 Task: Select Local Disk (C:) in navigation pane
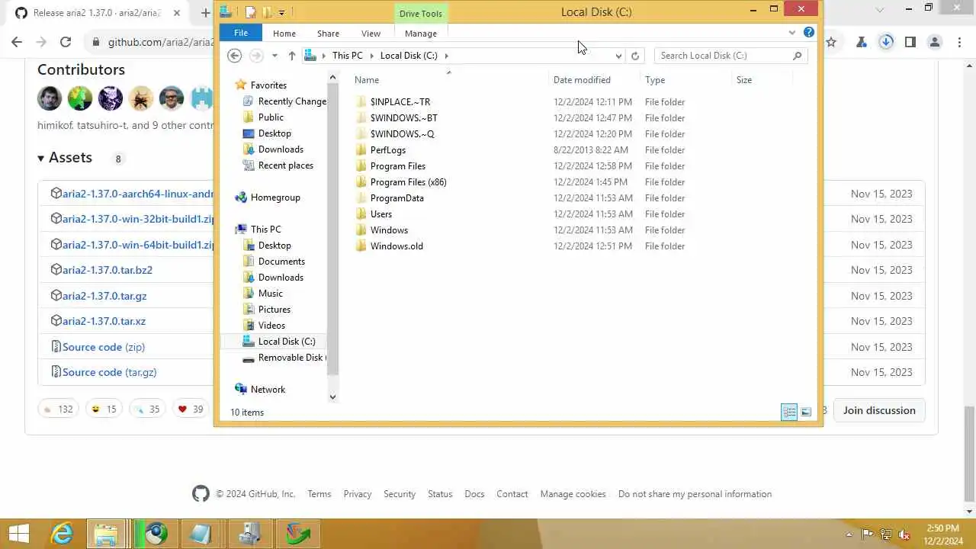[x=286, y=342]
